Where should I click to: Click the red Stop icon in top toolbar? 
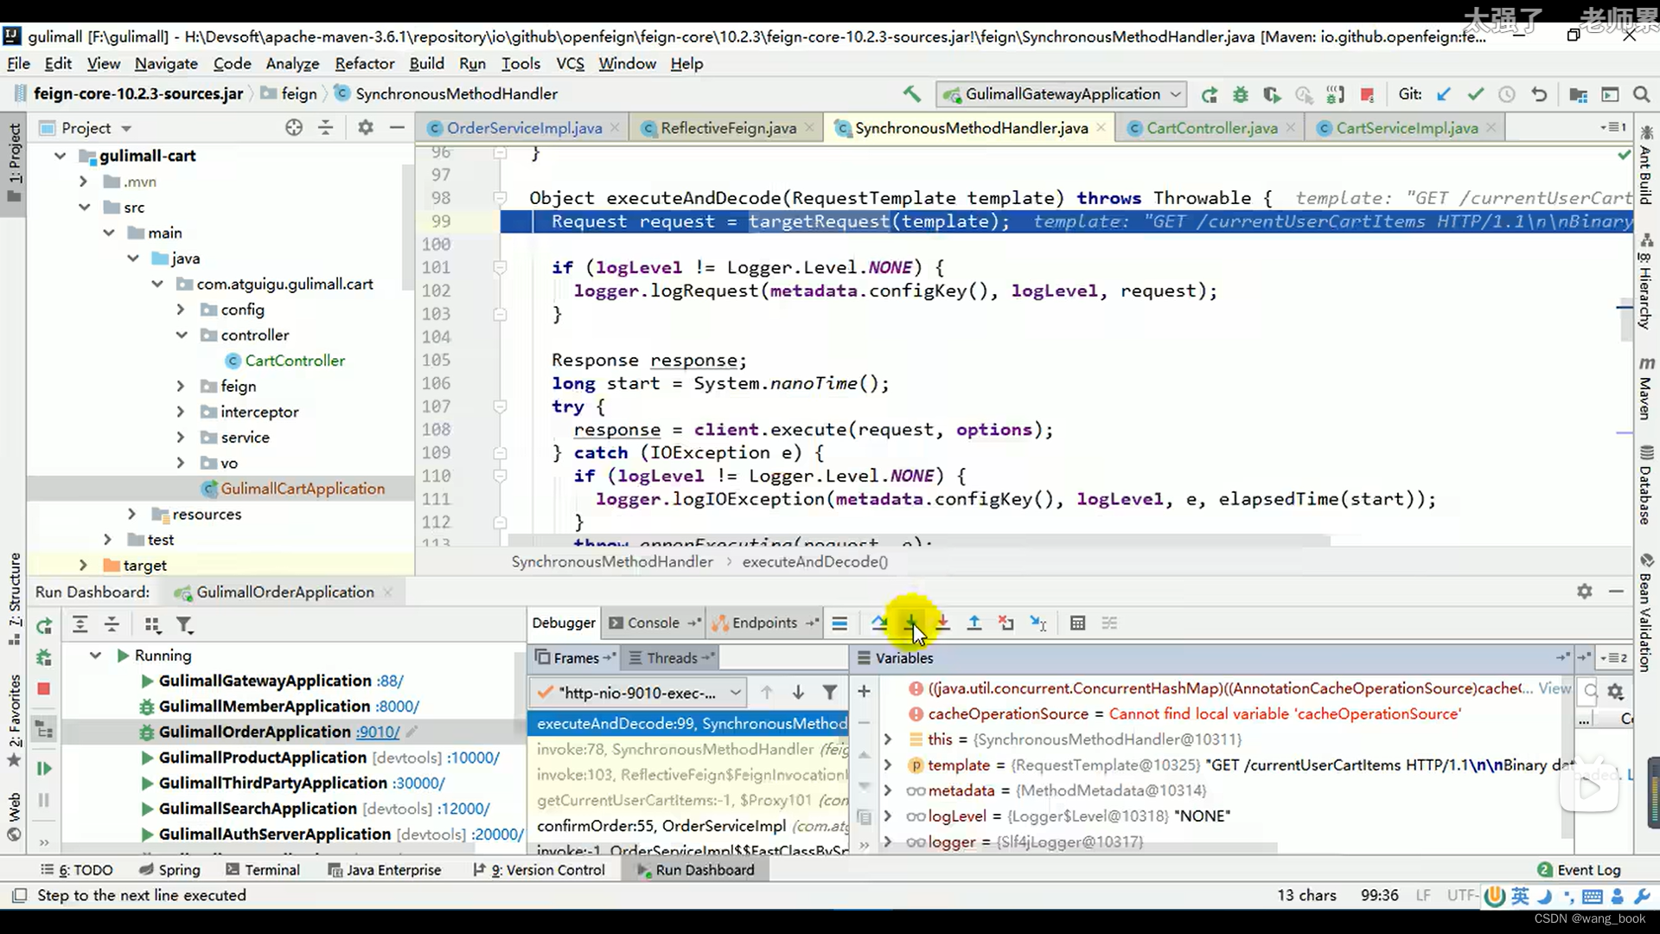[1367, 94]
